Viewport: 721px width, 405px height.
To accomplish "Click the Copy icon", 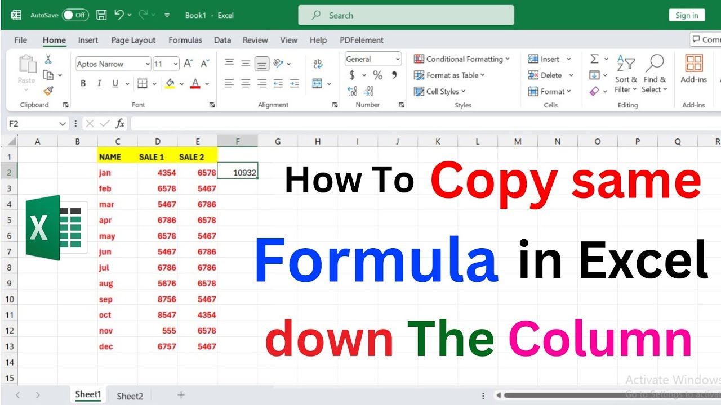I will pyautogui.click(x=48, y=75).
